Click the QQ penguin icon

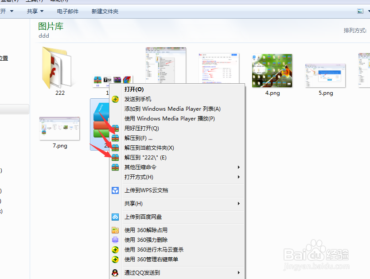pyautogui.click(x=115, y=273)
